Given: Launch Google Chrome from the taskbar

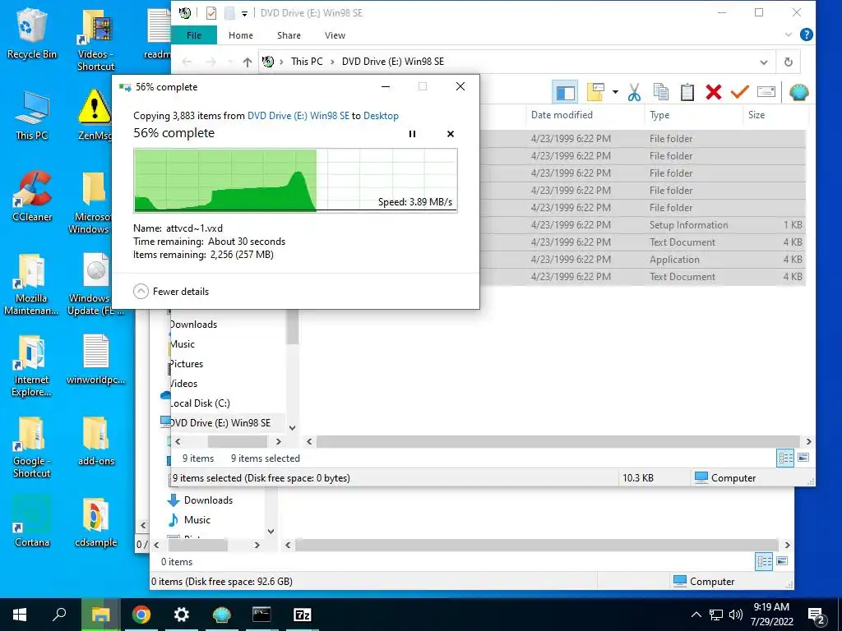Looking at the screenshot, I should click(x=141, y=615).
